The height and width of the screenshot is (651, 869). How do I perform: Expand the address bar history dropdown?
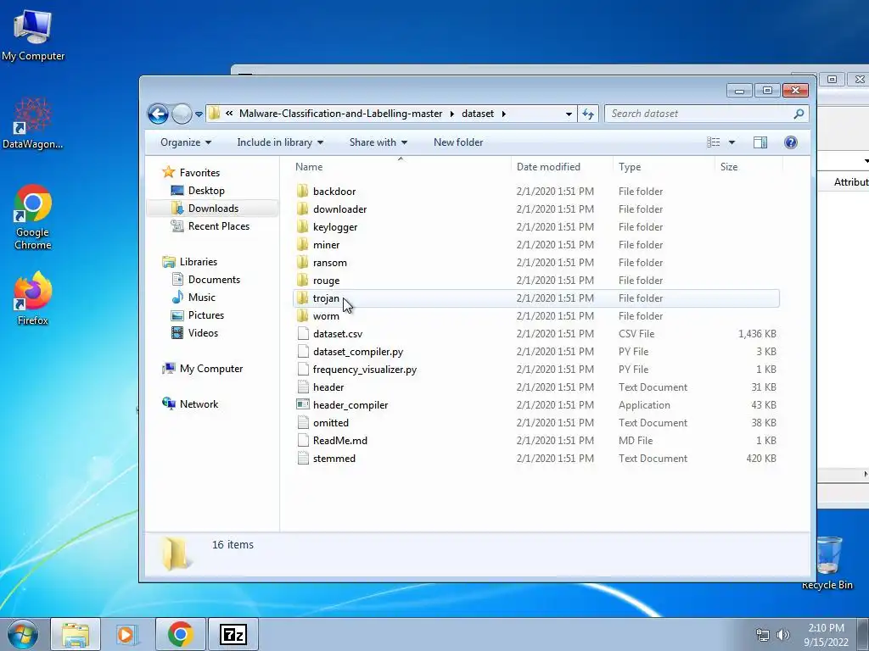click(569, 114)
